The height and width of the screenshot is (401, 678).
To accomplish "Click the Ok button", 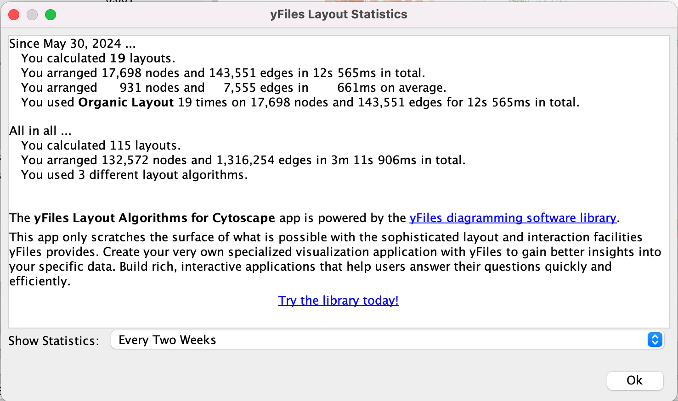I will click(635, 380).
